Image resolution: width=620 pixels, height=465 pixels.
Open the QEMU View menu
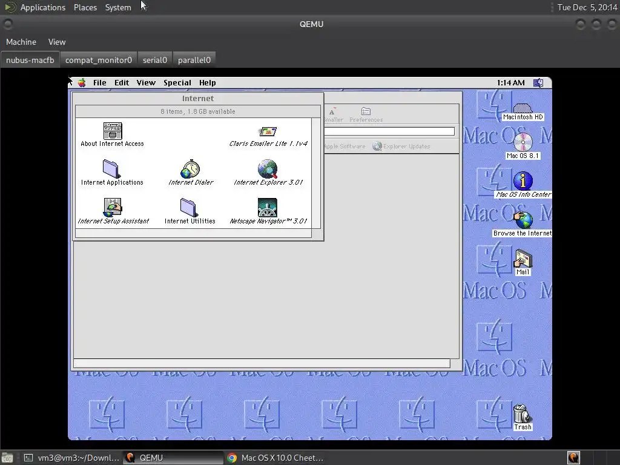pyautogui.click(x=57, y=42)
